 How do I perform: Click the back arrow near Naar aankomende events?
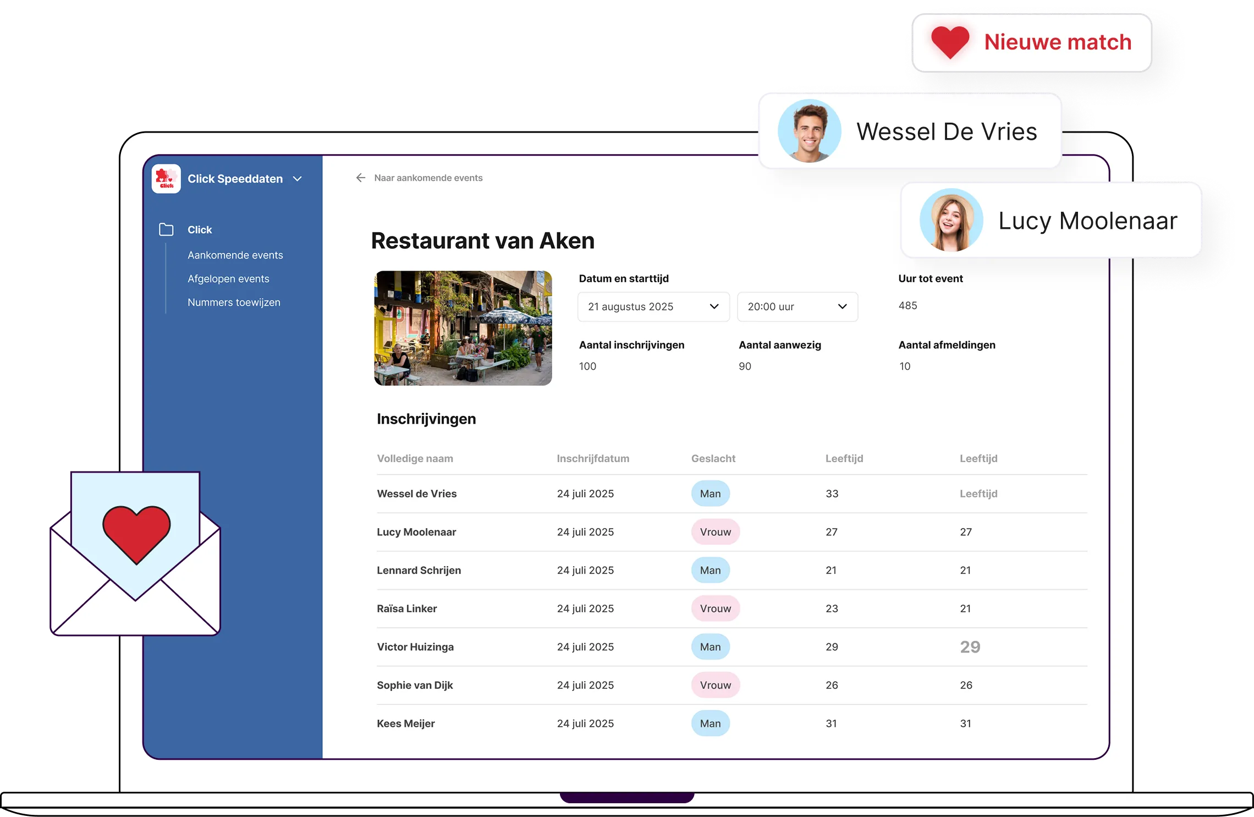click(360, 178)
